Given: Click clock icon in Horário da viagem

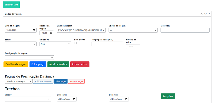Looking at the screenshot, I should tap(51, 33).
